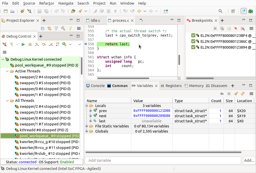Disable breakpoint EL2N:0xFFFF800080123BF4 checkbox
The height and width of the screenshot is (173, 256).
[193, 35]
